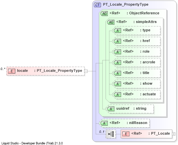
Task: Expand the PT_Locale element with the plus box
Action: (x=174, y=134)
